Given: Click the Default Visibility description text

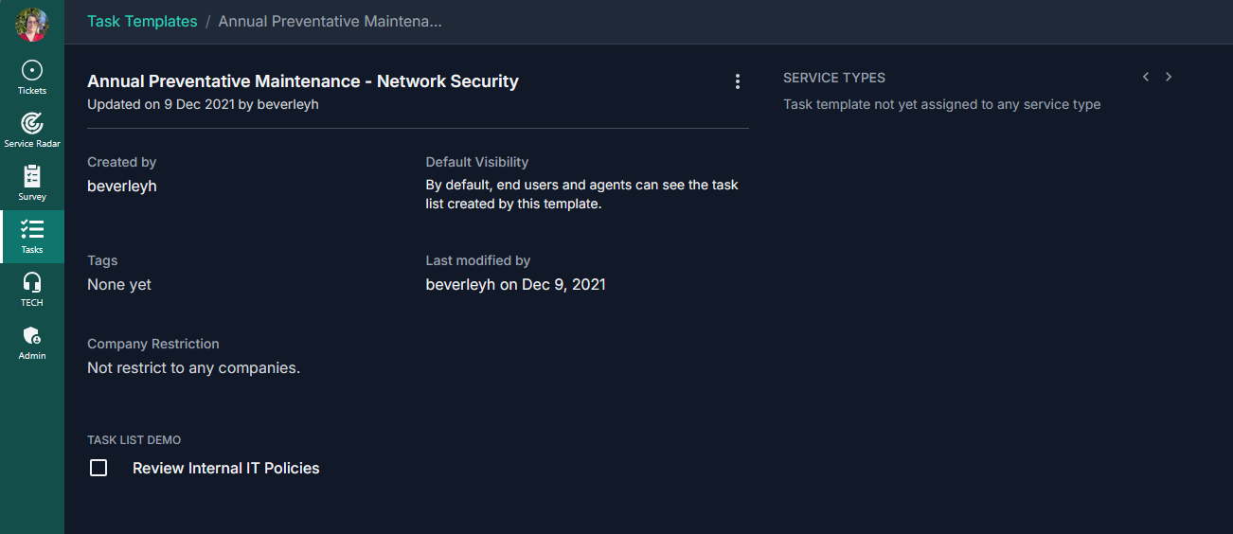Looking at the screenshot, I should coord(581,194).
